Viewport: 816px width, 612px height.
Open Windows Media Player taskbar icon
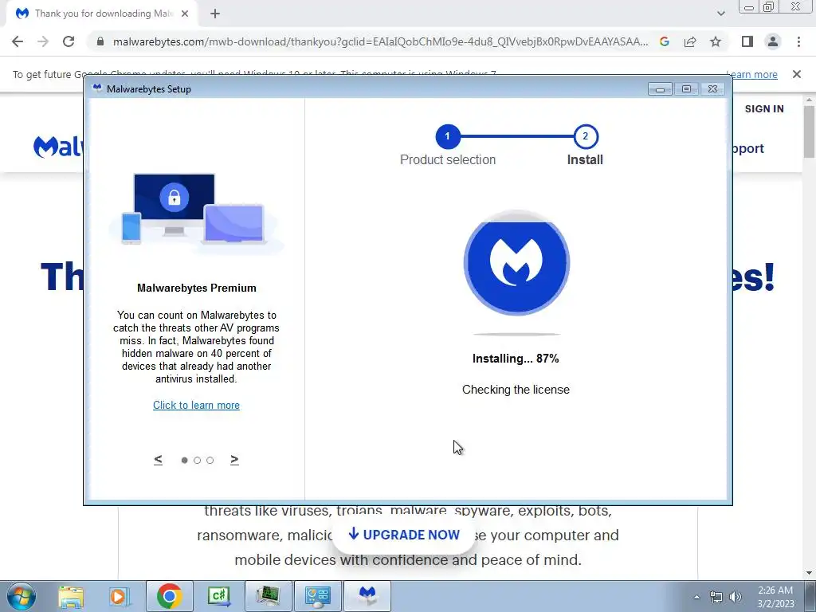click(120, 596)
